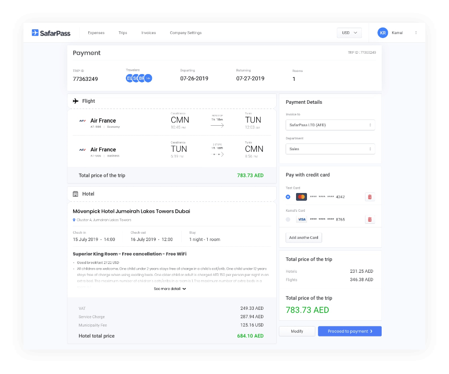Select the EL traveler avatar

pos(129,78)
